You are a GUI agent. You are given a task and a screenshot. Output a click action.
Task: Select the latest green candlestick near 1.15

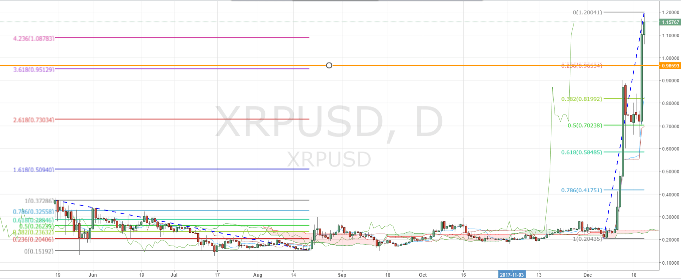point(644,28)
